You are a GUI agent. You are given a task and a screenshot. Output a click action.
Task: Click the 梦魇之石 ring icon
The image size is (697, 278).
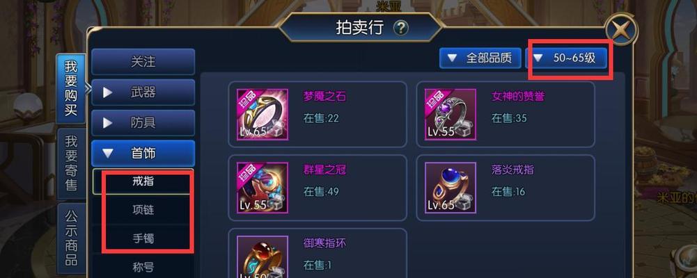click(x=263, y=115)
